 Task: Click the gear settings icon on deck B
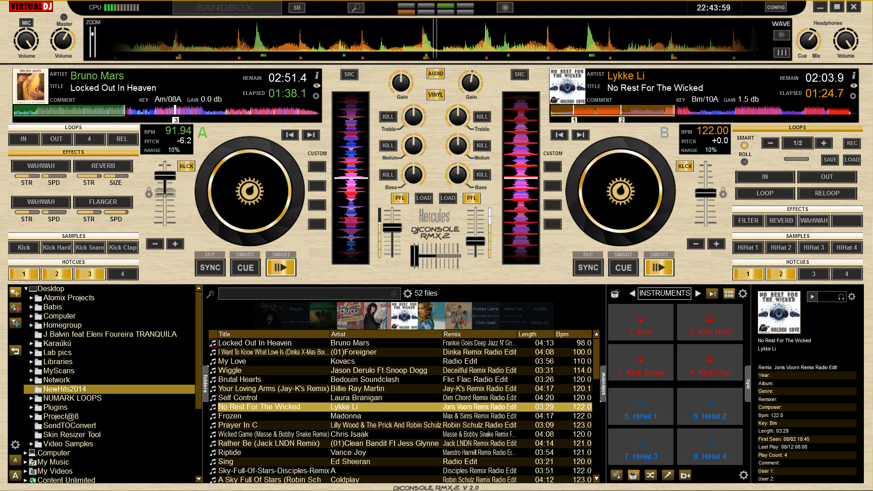(852, 96)
